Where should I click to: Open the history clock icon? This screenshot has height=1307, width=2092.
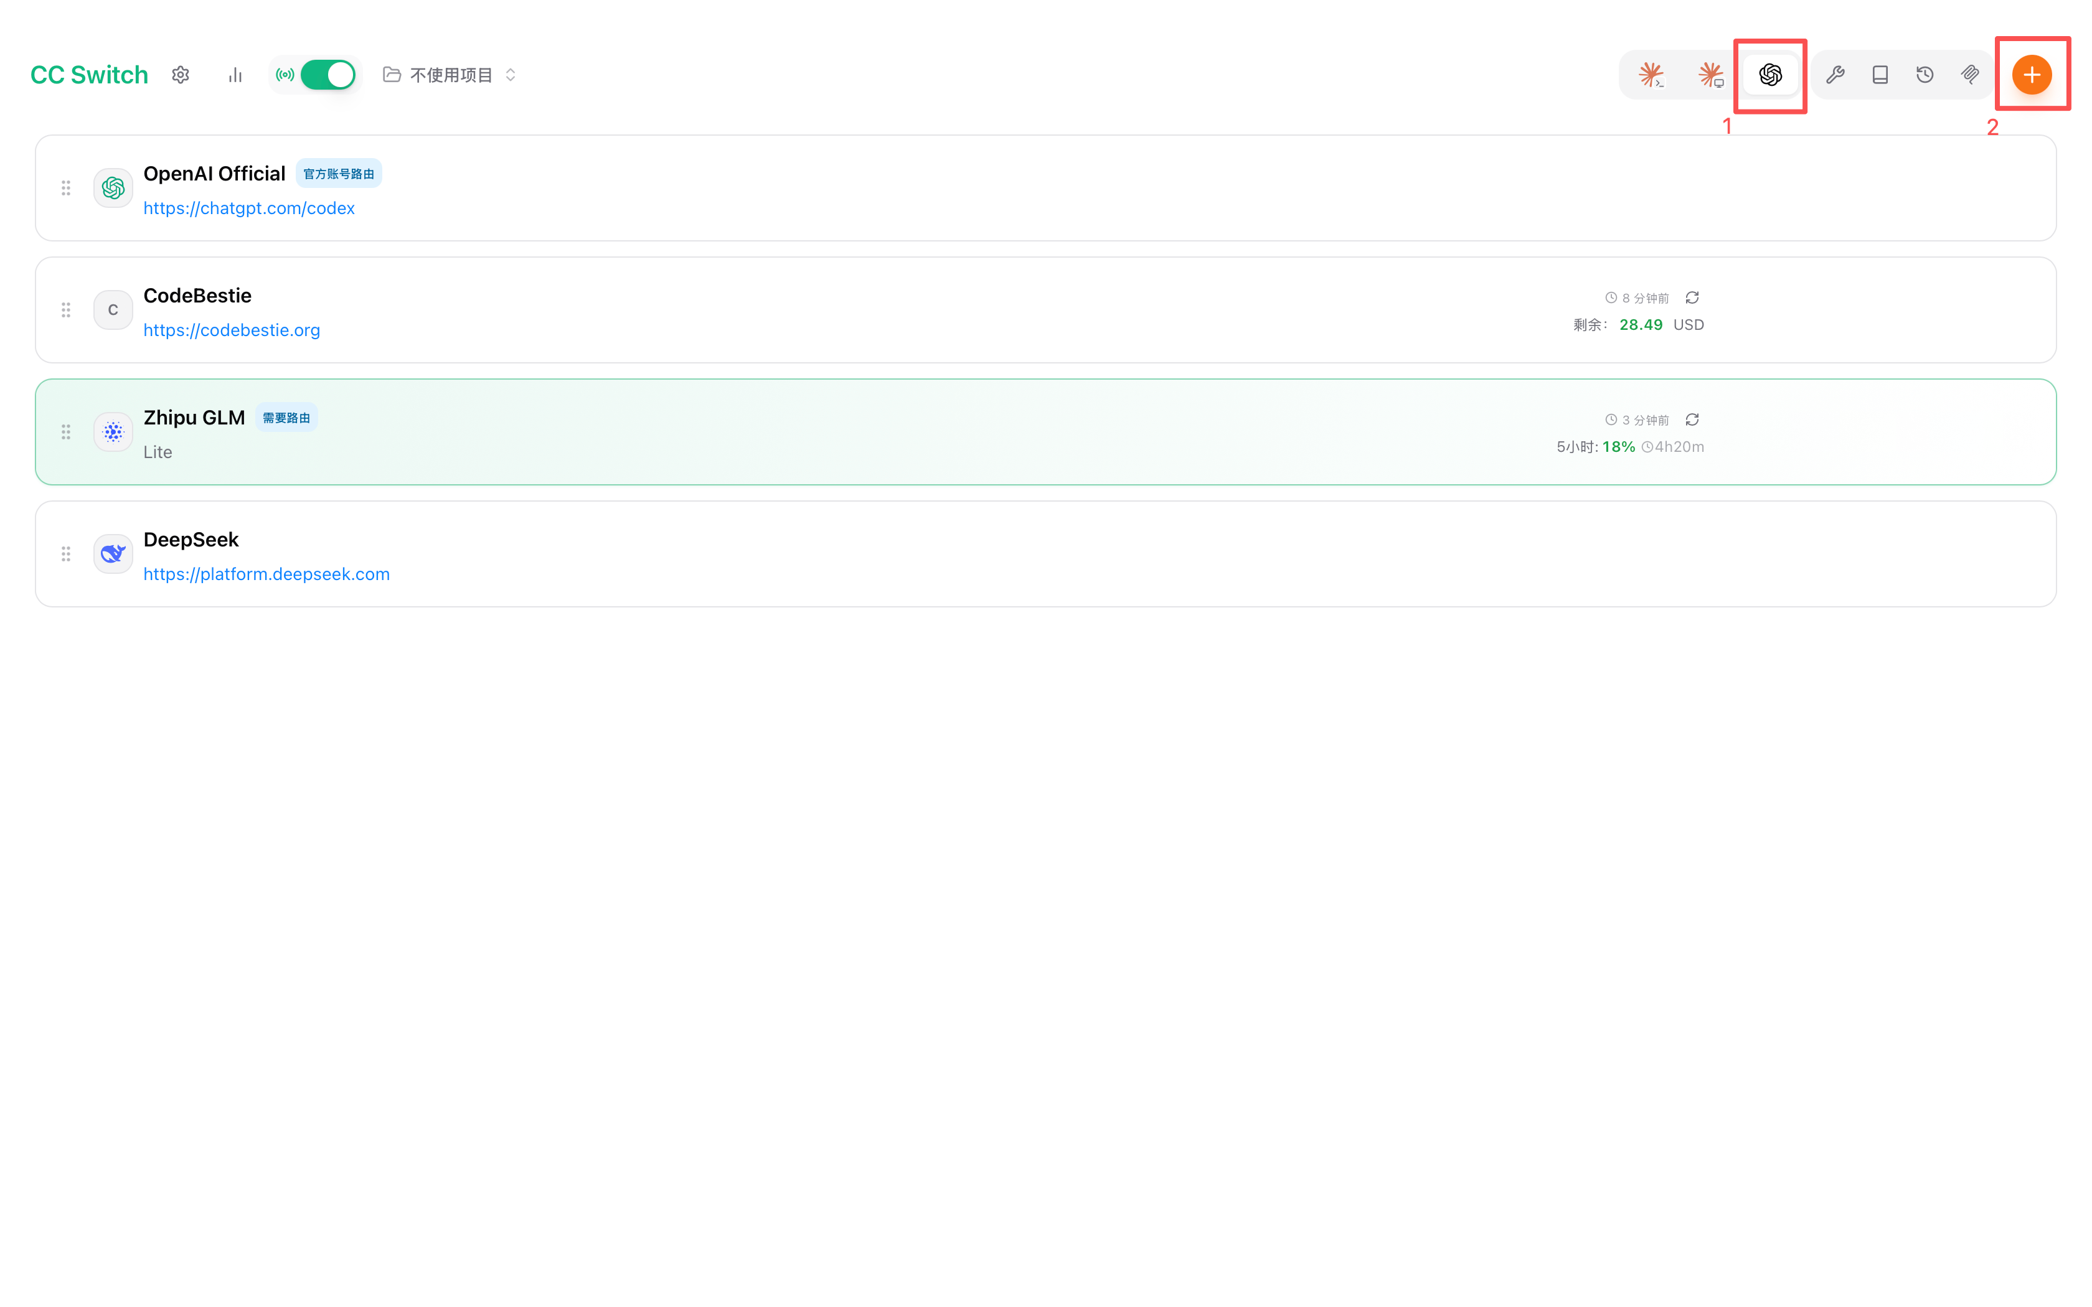coord(1925,75)
